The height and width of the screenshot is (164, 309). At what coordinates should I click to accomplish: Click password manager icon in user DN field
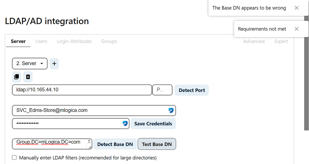[x=171, y=110]
